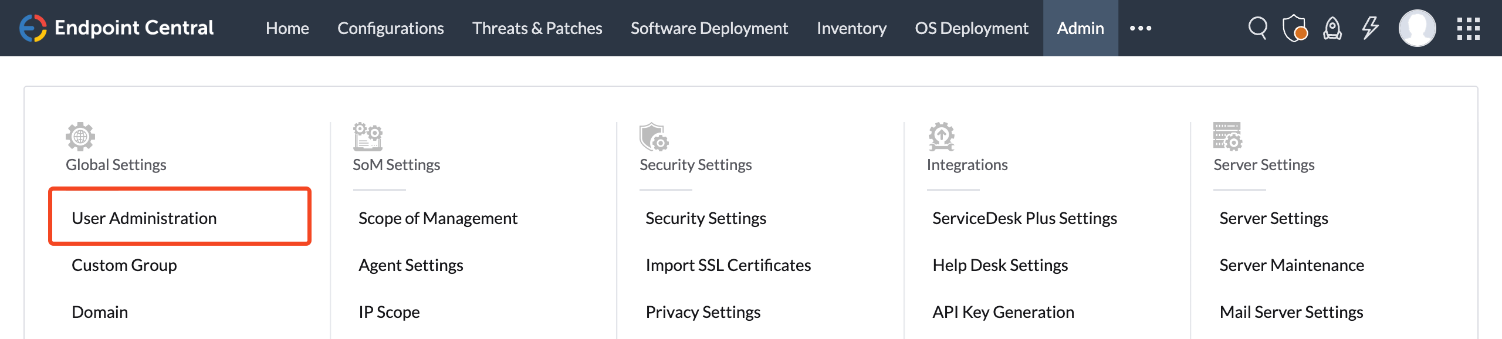The width and height of the screenshot is (1502, 339).
Task: Open Security Settings link in the list
Action: pyautogui.click(x=706, y=218)
